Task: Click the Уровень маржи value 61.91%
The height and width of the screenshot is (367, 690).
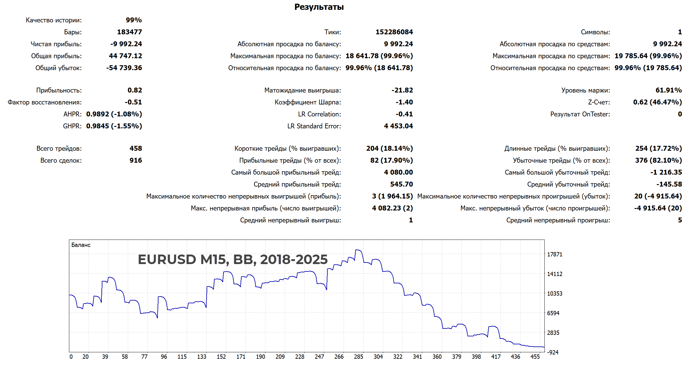Action: (x=668, y=90)
